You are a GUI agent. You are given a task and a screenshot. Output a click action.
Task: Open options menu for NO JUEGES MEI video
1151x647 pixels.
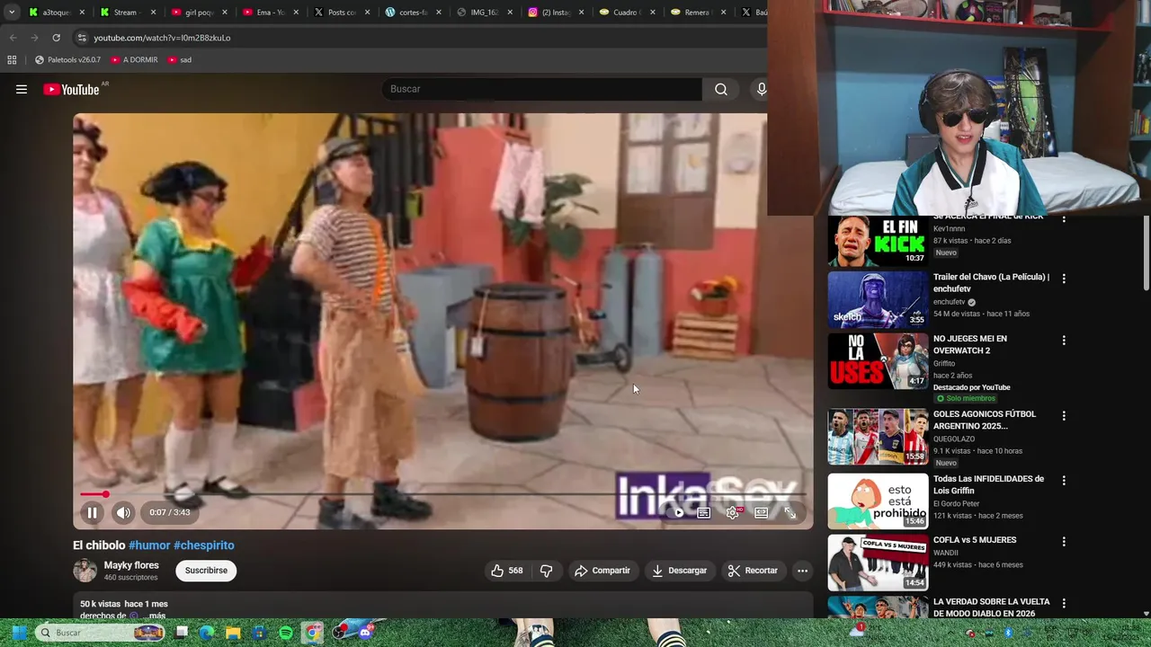pyautogui.click(x=1064, y=341)
